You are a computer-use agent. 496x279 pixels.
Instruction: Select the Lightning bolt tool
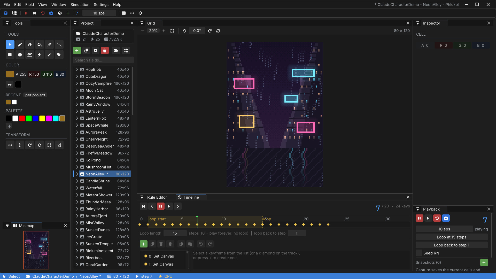[x=40, y=55]
